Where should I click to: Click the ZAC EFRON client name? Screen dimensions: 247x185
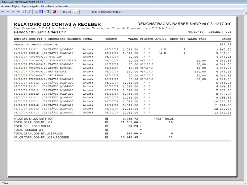pos(56,75)
